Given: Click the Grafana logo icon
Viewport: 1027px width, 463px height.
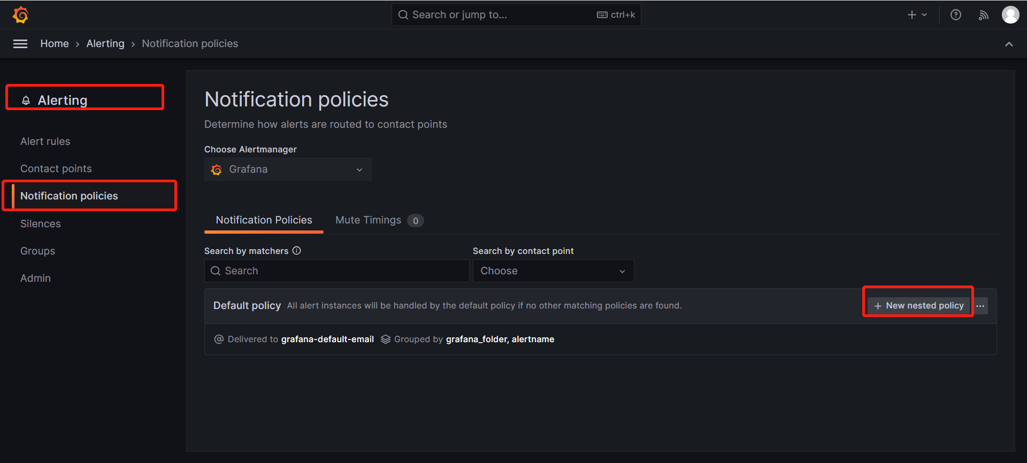Looking at the screenshot, I should click(x=20, y=15).
